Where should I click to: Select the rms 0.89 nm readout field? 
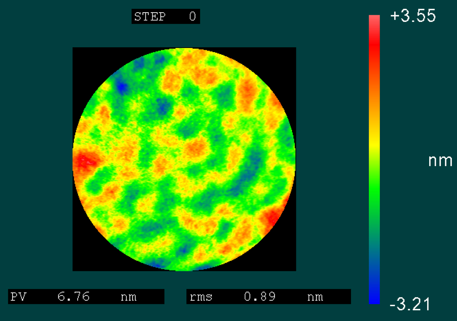click(268, 297)
